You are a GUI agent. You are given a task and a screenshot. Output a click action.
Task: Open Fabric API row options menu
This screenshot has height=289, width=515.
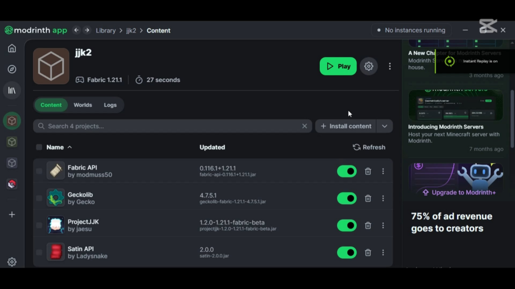[x=383, y=172]
